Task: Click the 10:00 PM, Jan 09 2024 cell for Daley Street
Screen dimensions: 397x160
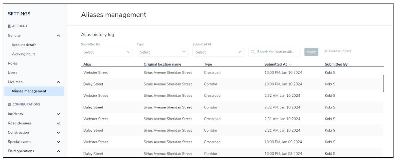Action: point(283,154)
